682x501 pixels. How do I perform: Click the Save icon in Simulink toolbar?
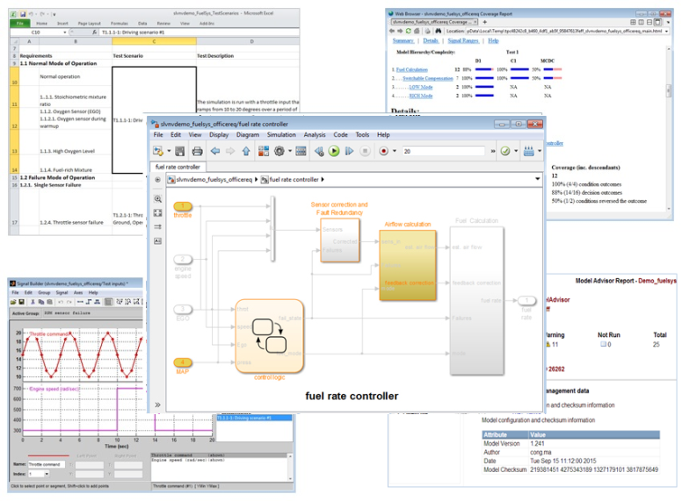pos(179,151)
